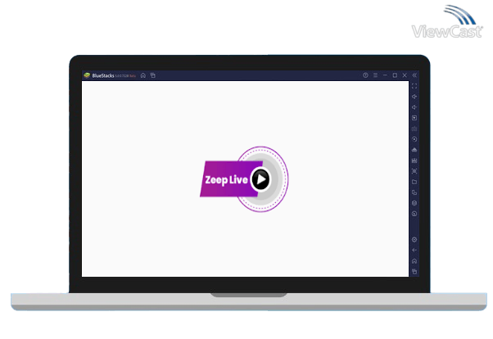The image size is (493, 339).
Task: Click the BlueStacks logo icon
Action: tap(87, 75)
